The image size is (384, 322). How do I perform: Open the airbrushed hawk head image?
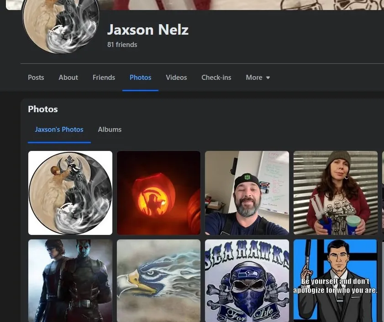click(x=158, y=280)
